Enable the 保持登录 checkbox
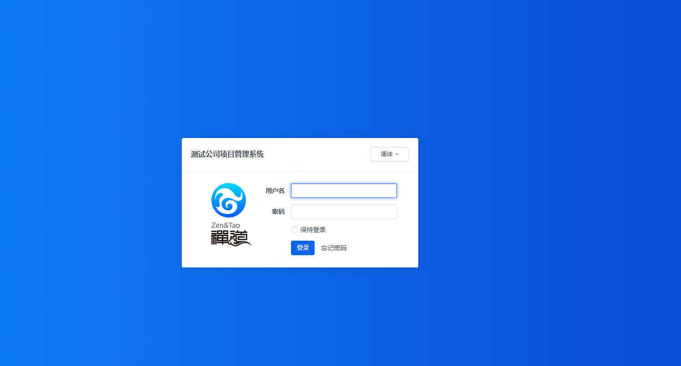 (294, 230)
